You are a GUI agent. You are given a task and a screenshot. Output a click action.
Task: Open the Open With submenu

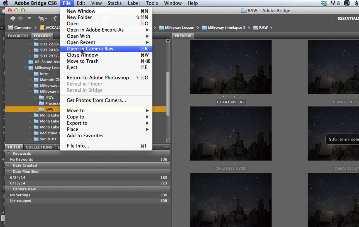(x=106, y=36)
